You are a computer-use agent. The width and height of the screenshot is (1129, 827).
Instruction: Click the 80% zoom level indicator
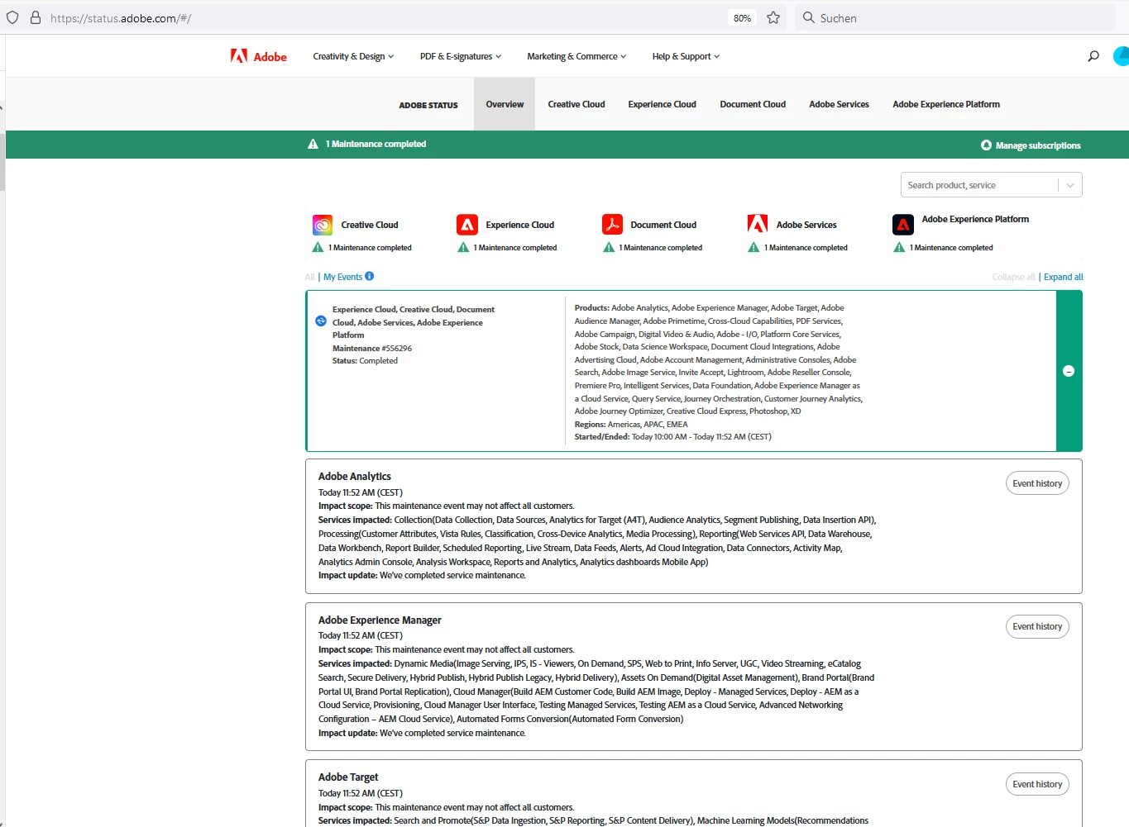pos(742,17)
